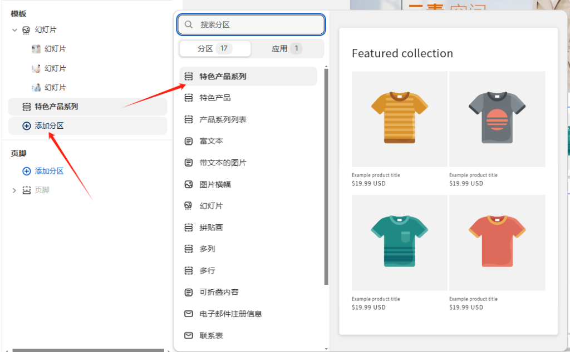Select the 多列 multicolumn section icon

click(189, 249)
